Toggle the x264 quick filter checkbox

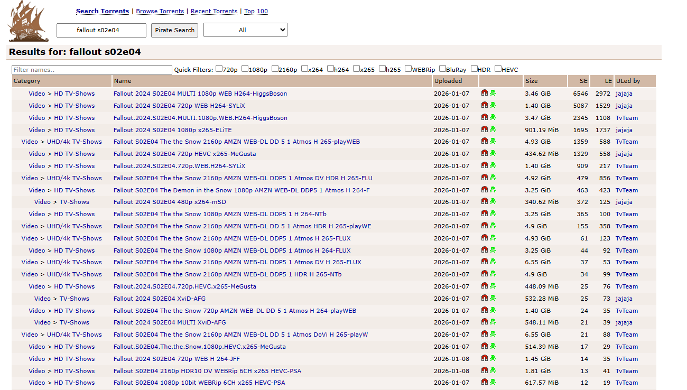click(305, 69)
